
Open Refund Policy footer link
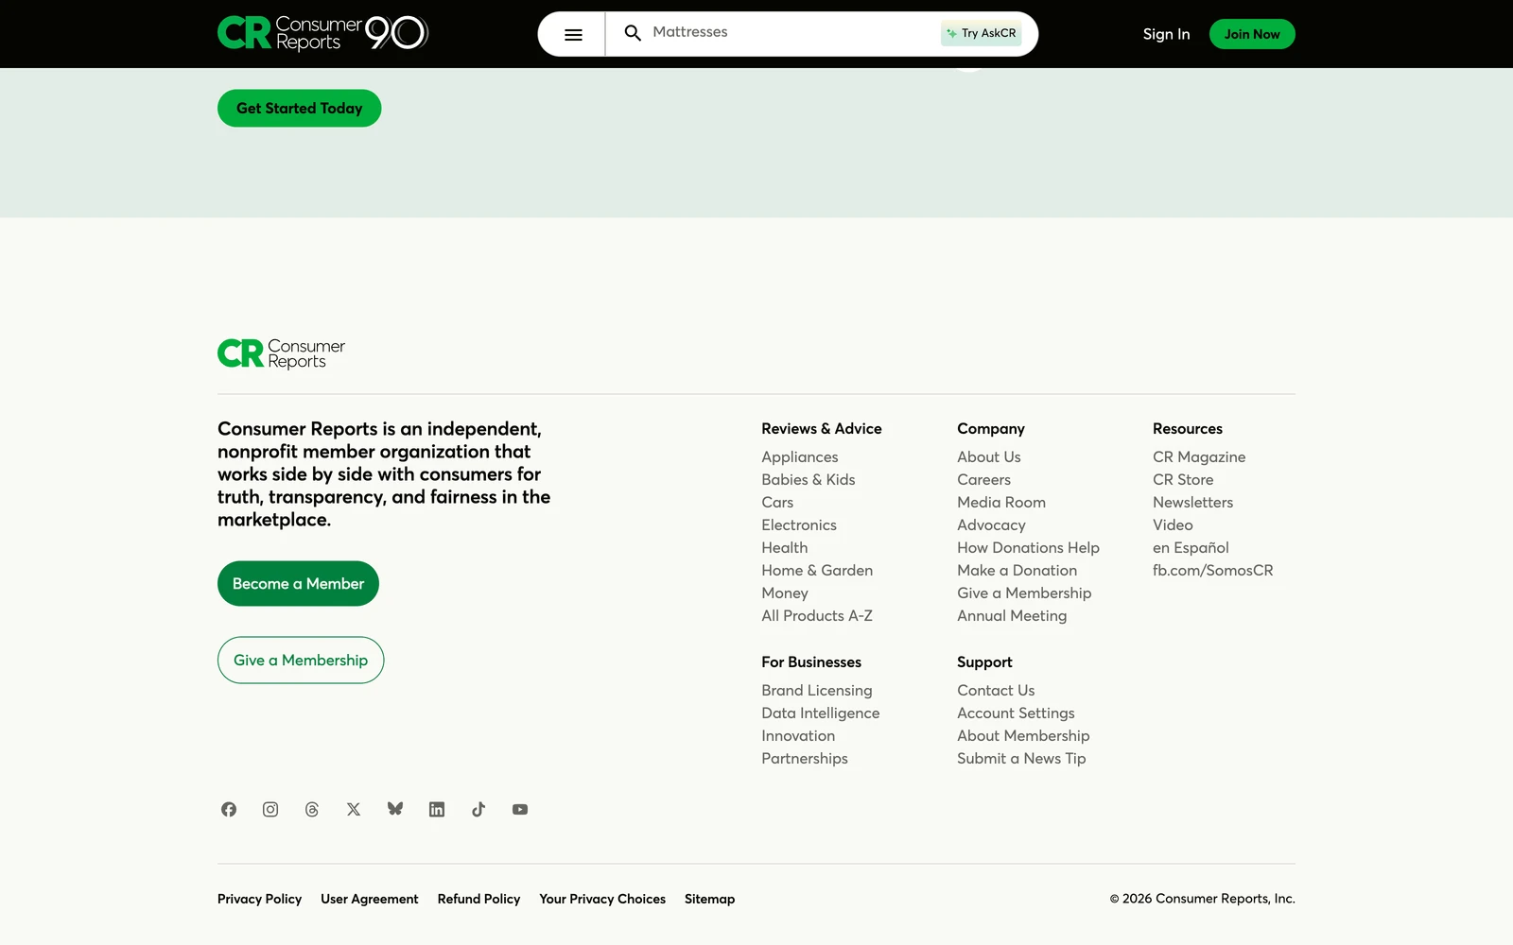(478, 900)
